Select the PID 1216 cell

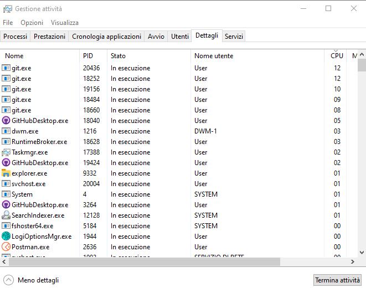click(90, 131)
